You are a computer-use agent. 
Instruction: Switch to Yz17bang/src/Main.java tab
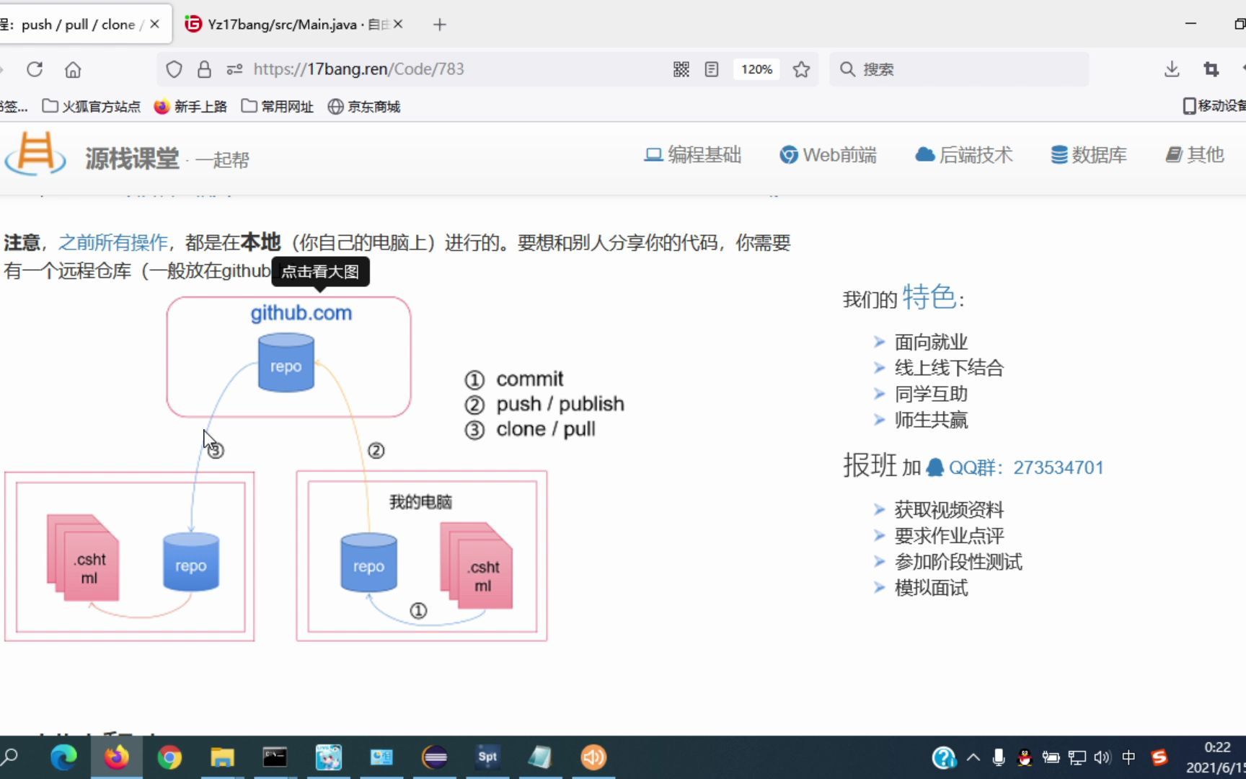(x=293, y=25)
